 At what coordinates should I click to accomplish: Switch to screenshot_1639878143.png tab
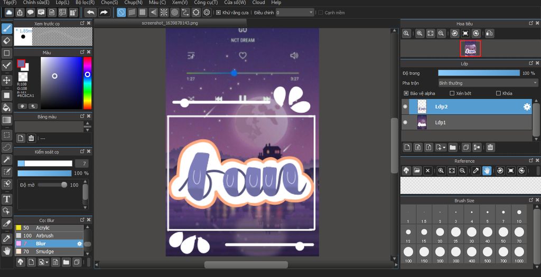pyautogui.click(x=170, y=23)
